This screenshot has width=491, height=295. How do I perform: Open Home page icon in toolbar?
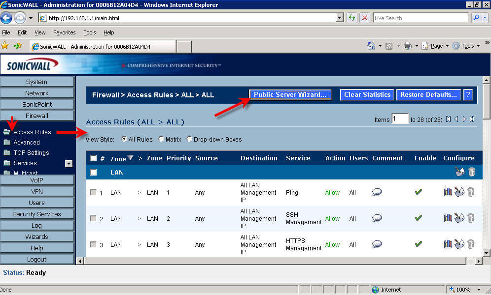[371, 46]
